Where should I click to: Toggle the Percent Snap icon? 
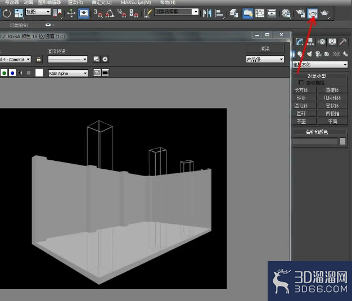(x=121, y=14)
